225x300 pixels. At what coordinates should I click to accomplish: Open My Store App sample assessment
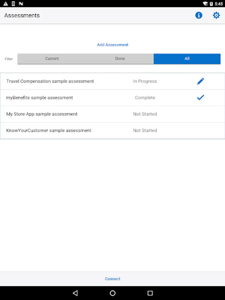113,114
